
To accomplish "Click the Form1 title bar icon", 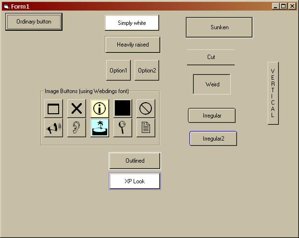I will (6, 6).
